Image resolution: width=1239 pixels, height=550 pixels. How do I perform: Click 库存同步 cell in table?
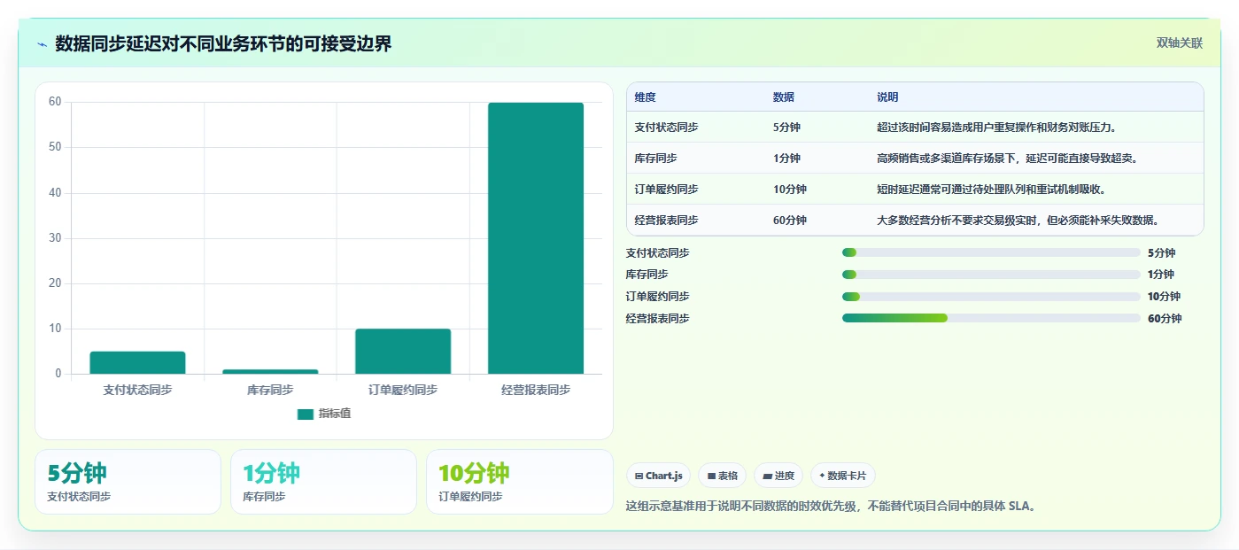(655, 159)
